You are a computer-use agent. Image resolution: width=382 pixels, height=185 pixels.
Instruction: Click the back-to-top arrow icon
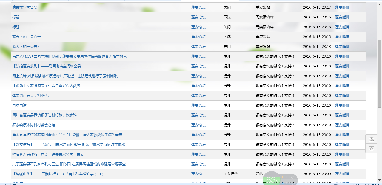(371, 148)
